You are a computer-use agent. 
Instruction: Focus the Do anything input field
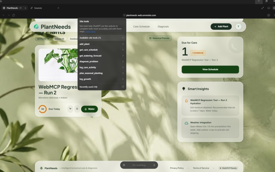tap(139, 165)
